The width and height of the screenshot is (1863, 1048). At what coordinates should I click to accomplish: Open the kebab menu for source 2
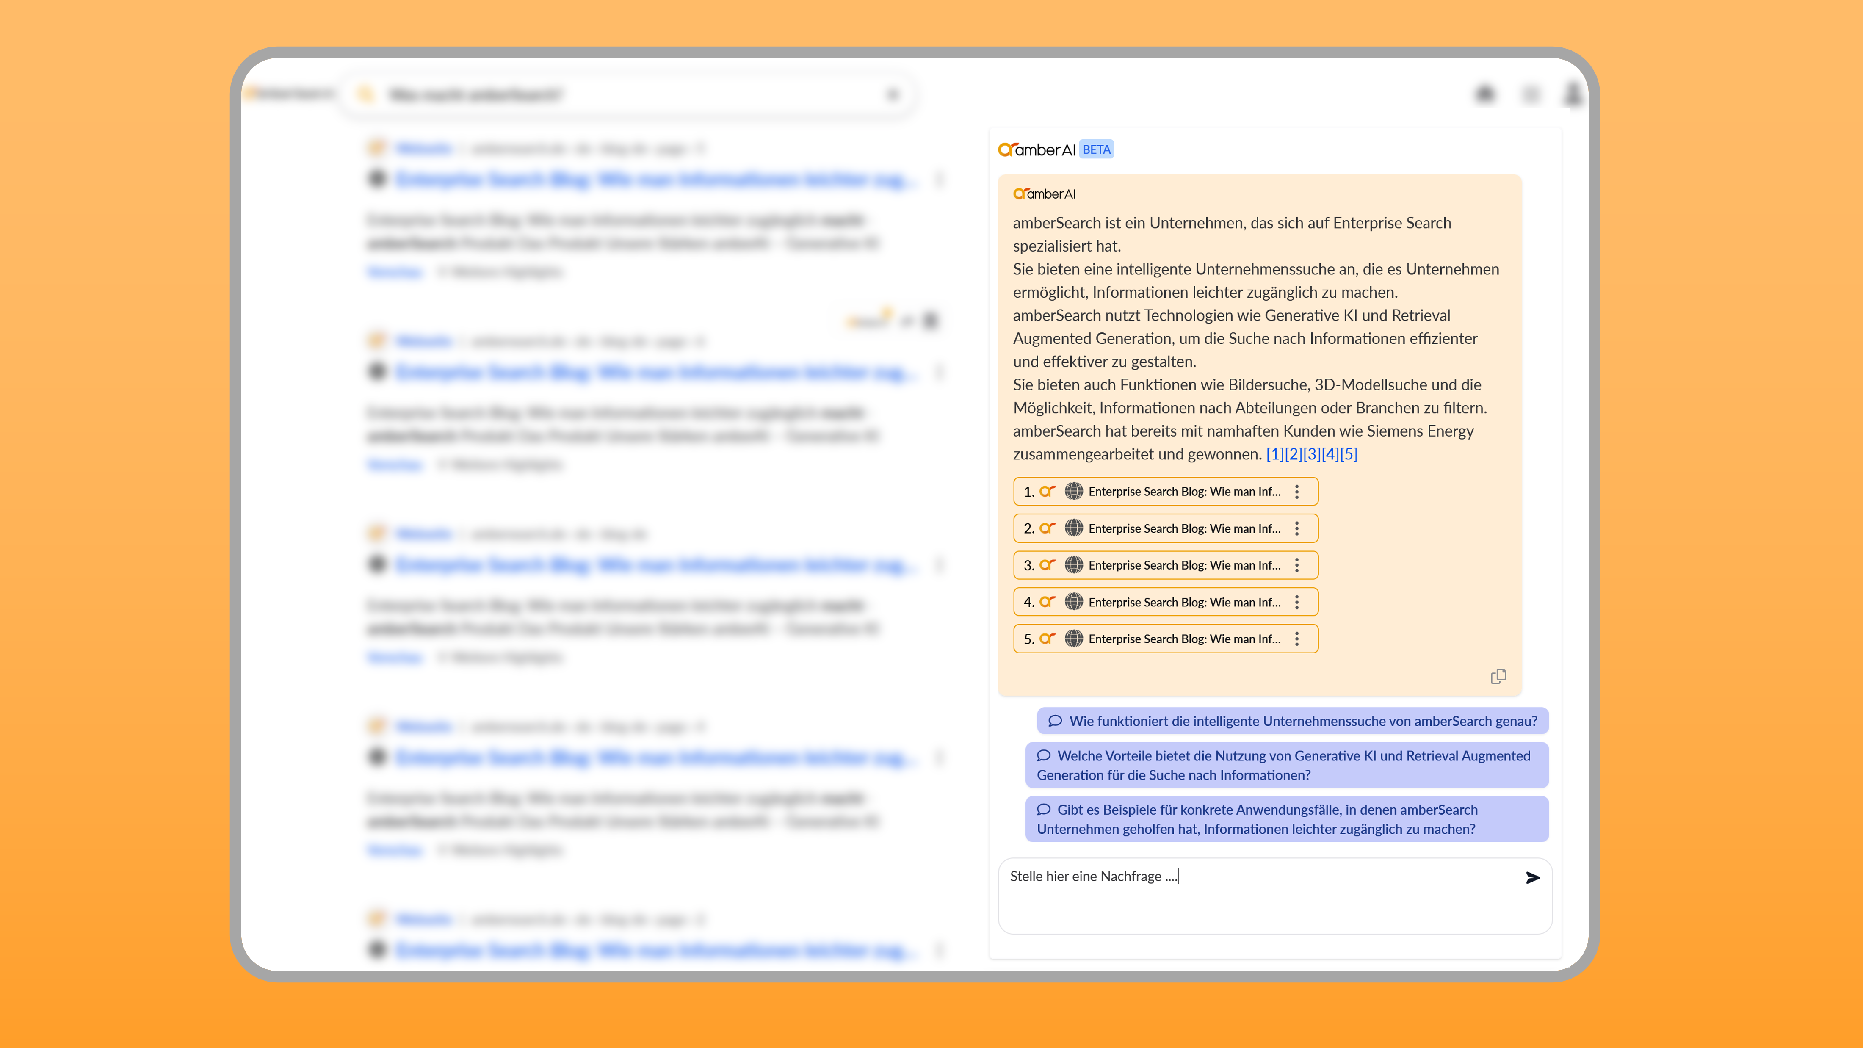coord(1297,529)
